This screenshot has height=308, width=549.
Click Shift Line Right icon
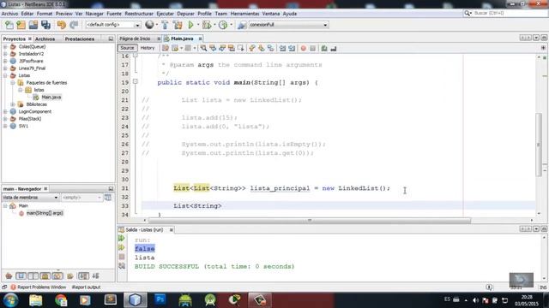pos(292,48)
